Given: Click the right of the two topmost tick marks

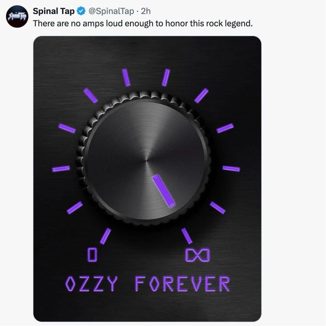Looking at the screenshot, I should pyautogui.click(x=166, y=78).
